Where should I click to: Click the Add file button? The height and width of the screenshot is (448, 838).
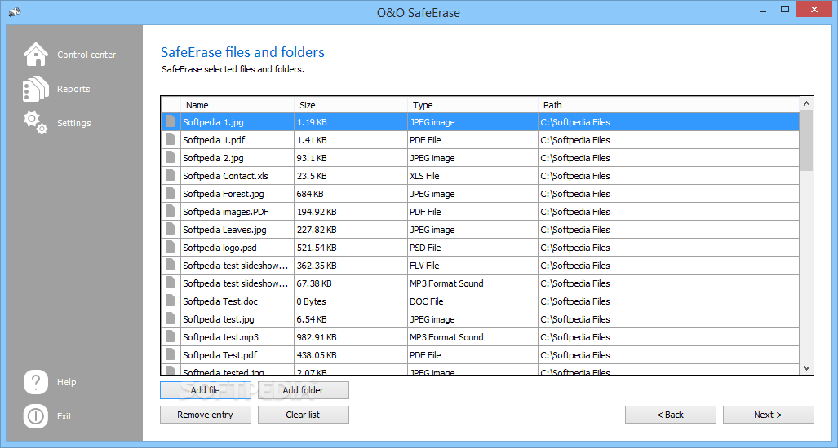point(206,390)
